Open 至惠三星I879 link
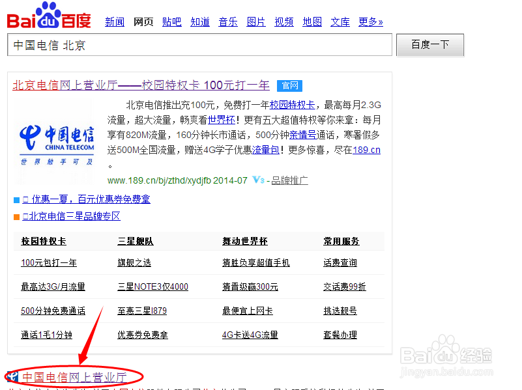 [x=142, y=311]
